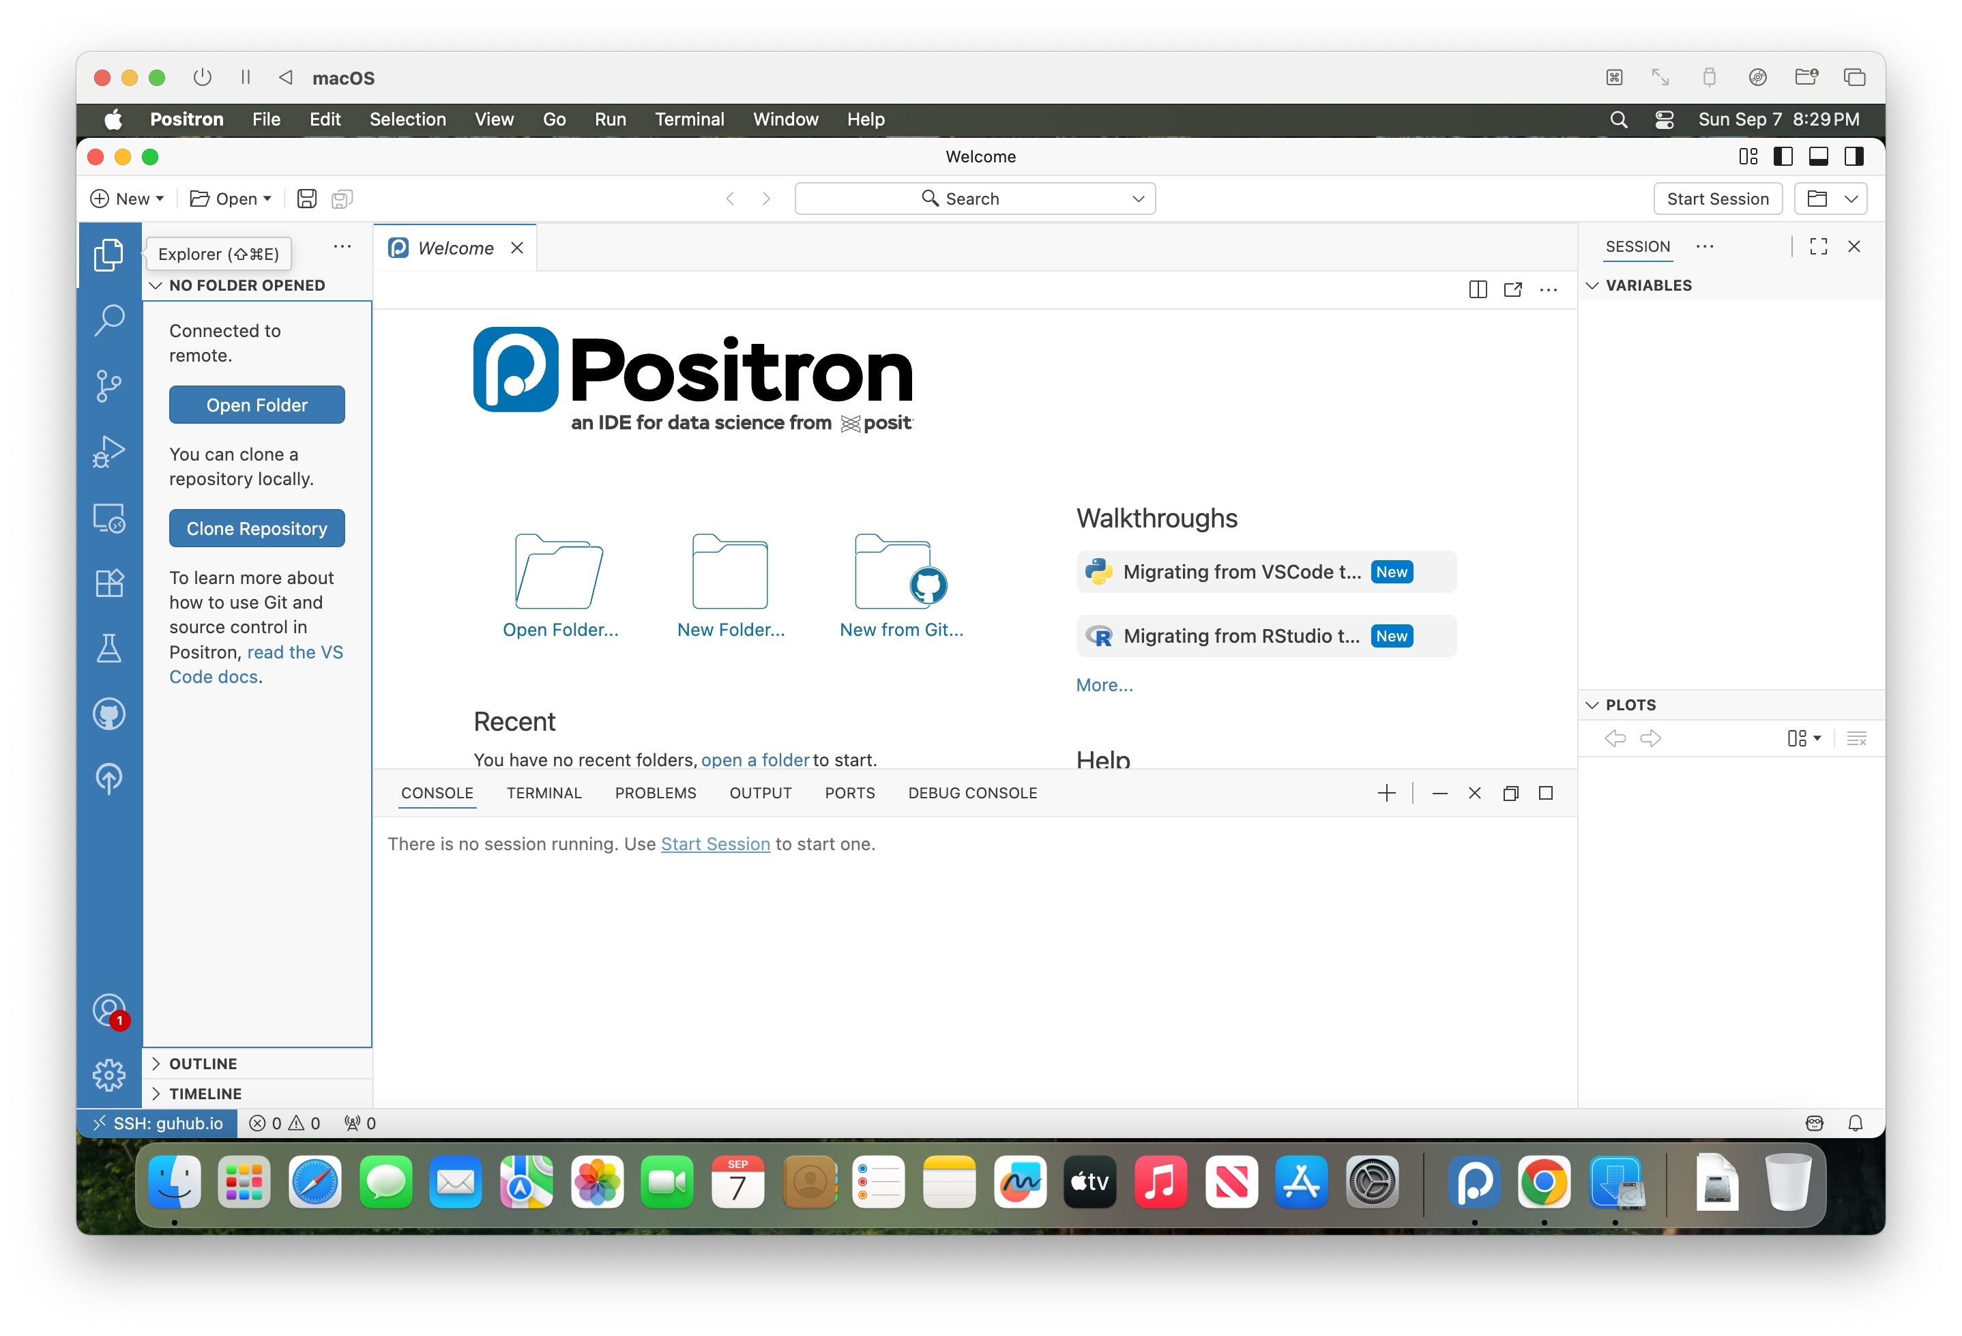Click the copilot status icon in status bar
Image resolution: width=1962 pixels, height=1336 pixels.
coord(1814,1123)
